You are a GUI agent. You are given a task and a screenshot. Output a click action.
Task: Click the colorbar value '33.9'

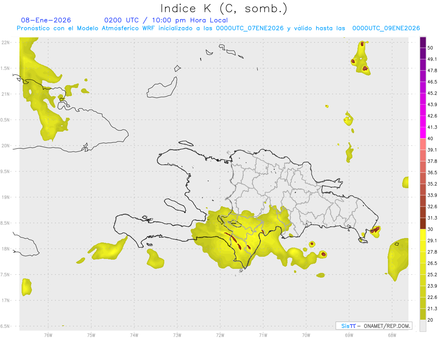tap(432, 195)
